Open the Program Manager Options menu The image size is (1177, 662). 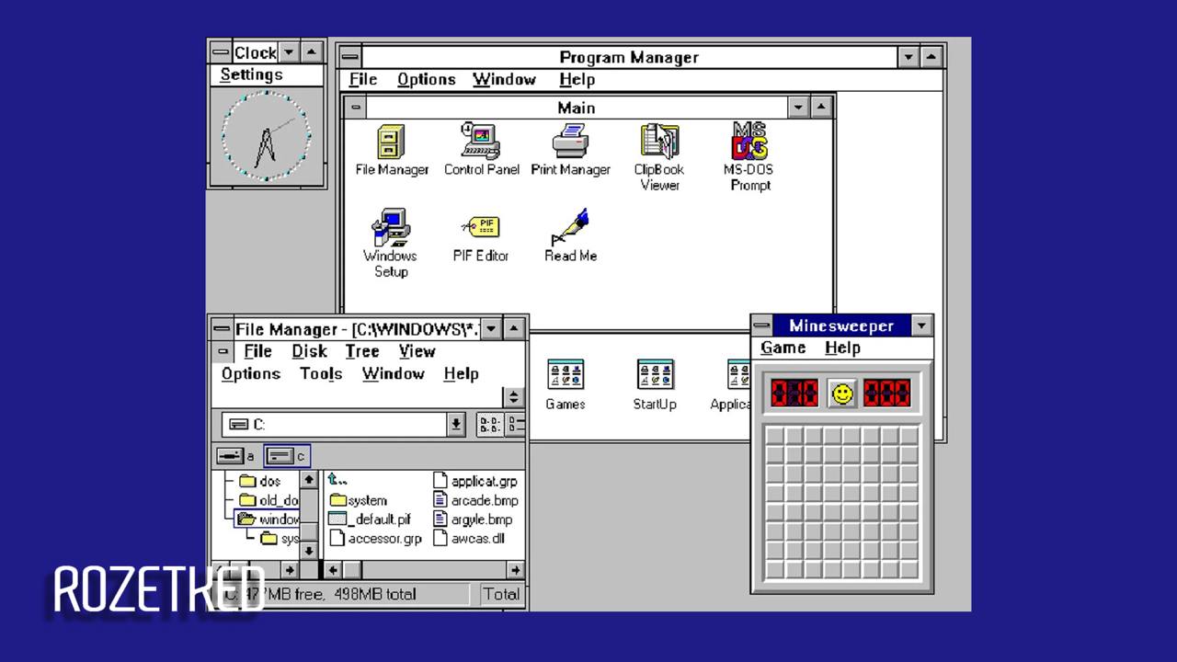427,80
